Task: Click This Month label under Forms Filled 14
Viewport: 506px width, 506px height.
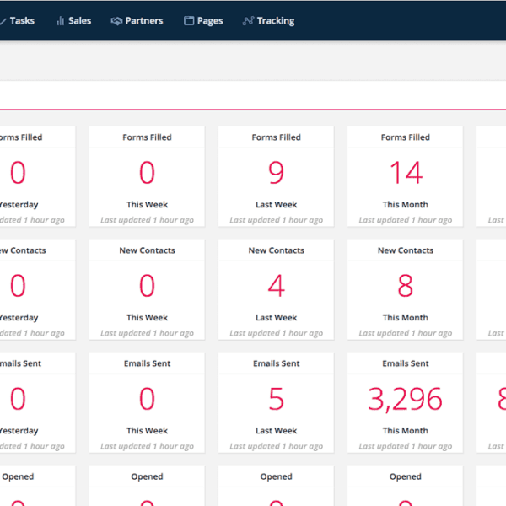Action: tap(406, 205)
